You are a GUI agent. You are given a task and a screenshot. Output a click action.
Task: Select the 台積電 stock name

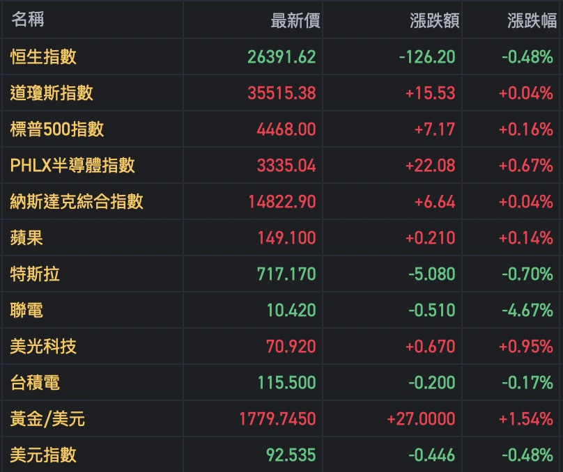35,383
